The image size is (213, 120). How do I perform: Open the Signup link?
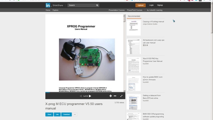click(160, 5)
